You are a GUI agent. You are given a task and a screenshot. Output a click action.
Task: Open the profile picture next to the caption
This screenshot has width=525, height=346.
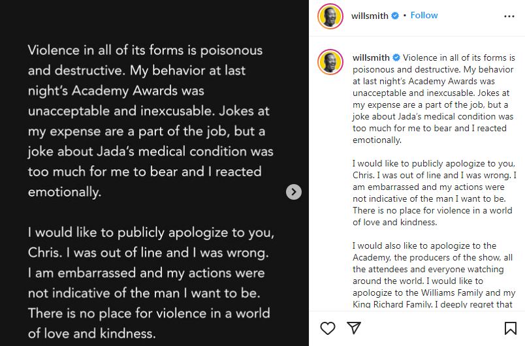330,61
